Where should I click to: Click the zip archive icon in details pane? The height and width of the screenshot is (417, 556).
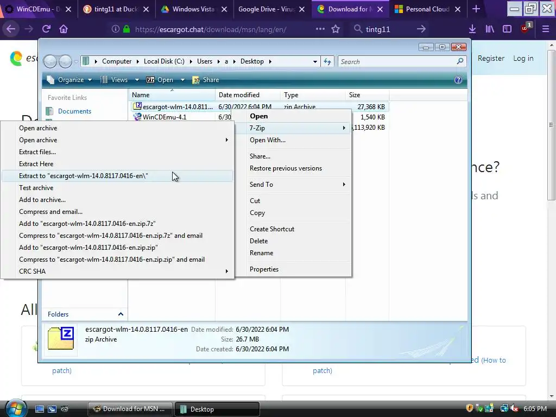pyautogui.click(x=61, y=338)
